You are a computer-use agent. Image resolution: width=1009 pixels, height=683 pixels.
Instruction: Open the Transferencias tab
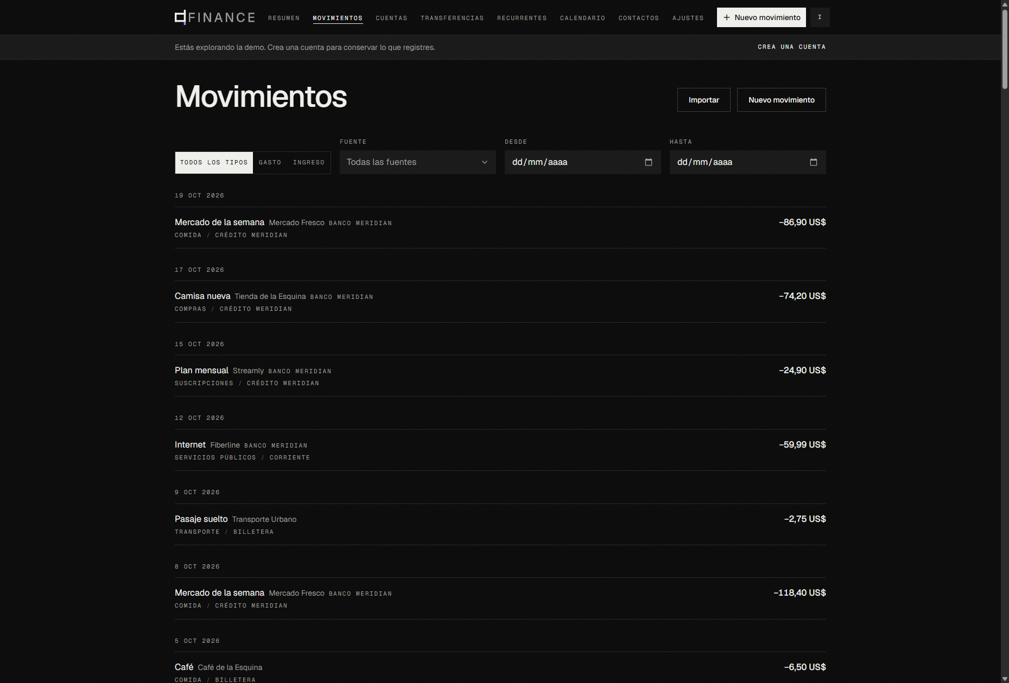click(452, 18)
